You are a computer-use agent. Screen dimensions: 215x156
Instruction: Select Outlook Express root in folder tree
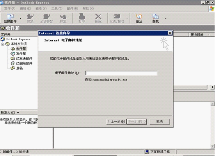tap(18, 39)
